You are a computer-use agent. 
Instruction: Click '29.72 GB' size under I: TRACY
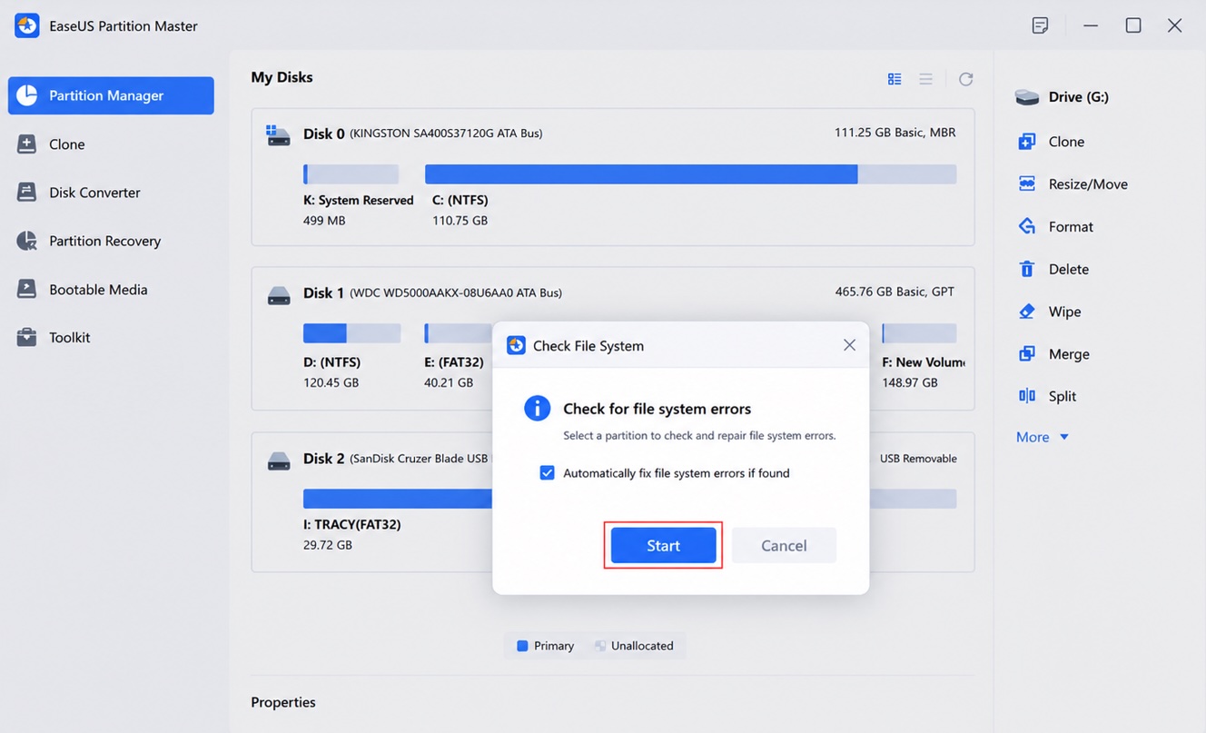(328, 545)
